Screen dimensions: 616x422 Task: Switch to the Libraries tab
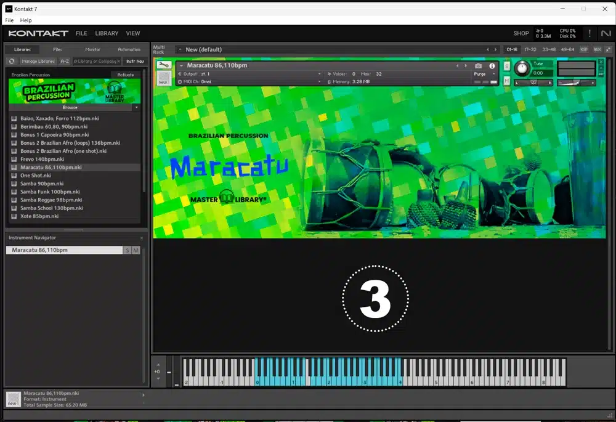(x=22, y=49)
